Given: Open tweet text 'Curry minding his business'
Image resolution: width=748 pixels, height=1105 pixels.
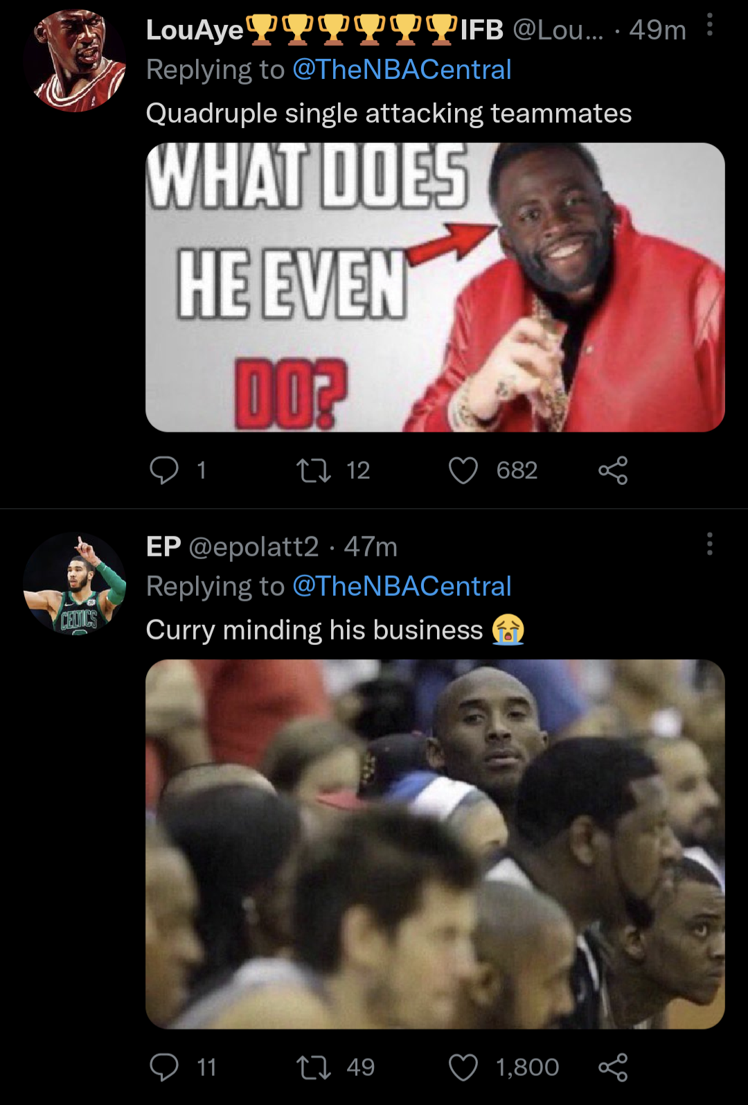Looking at the screenshot, I should tap(314, 630).
